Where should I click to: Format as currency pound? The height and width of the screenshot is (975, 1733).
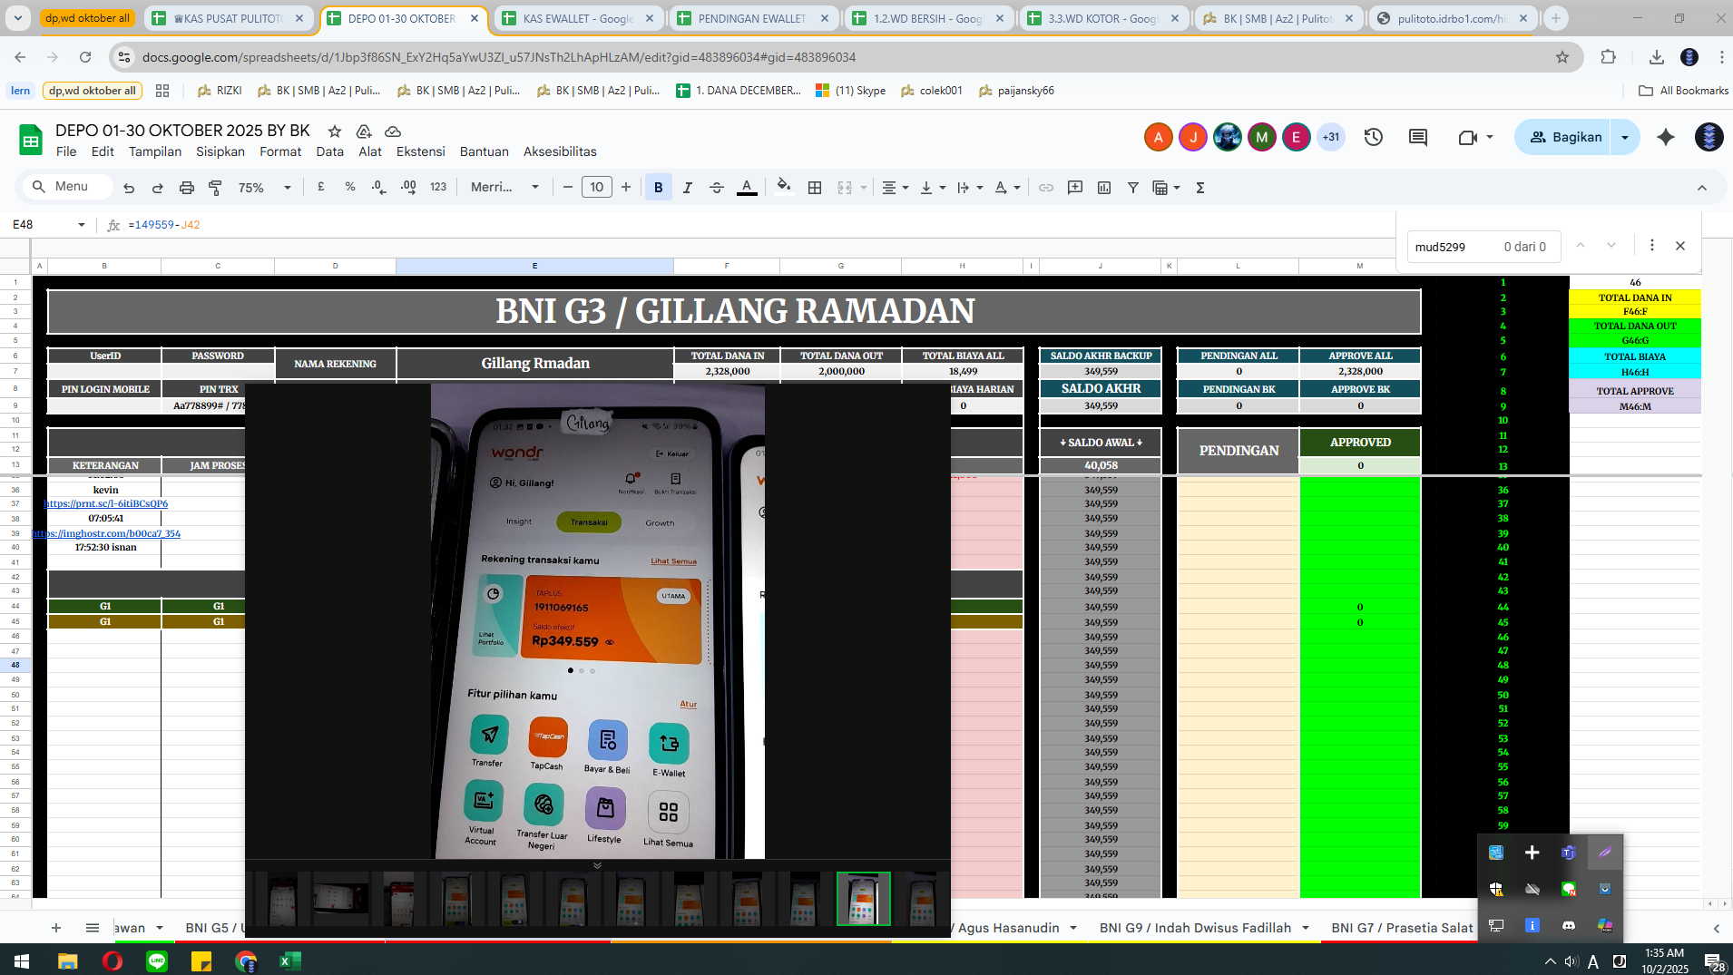321,187
